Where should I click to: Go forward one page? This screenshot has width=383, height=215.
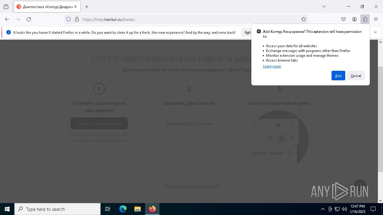click(18, 19)
